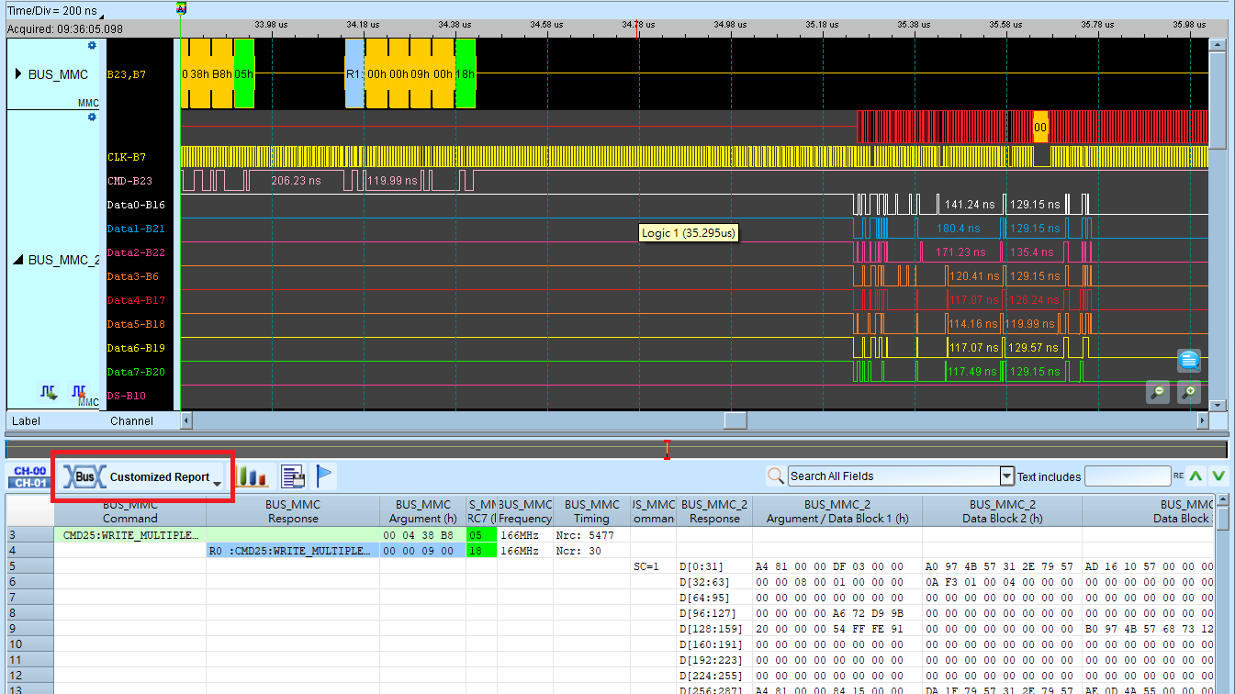This screenshot has height=694, width=1235.
Task: Toggle the RE regular expression option
Action: click(1178, 476)
